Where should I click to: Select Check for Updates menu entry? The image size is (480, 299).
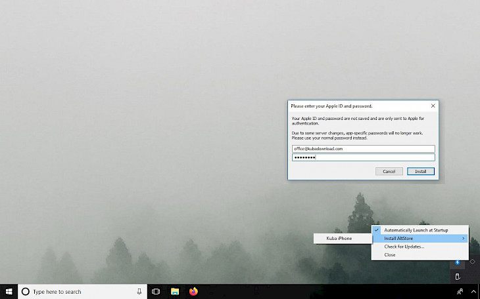(420, 247)
